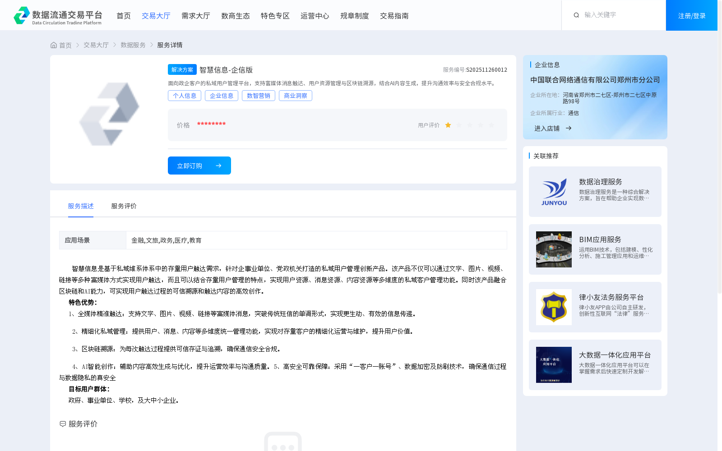Viewport: 722px width, 451px height.
Task: Open the BIM应用服务 recommendation title
Action: [x=600, y=239]
